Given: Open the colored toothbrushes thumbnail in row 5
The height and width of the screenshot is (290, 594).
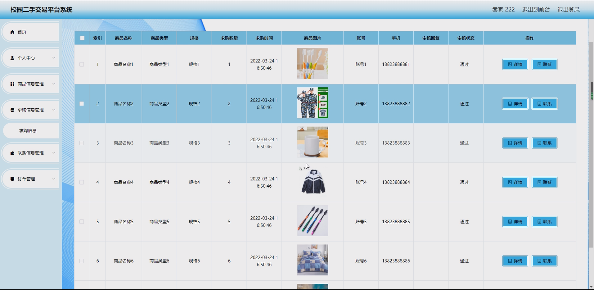Looking at the screenshot, I should point(313,220).
